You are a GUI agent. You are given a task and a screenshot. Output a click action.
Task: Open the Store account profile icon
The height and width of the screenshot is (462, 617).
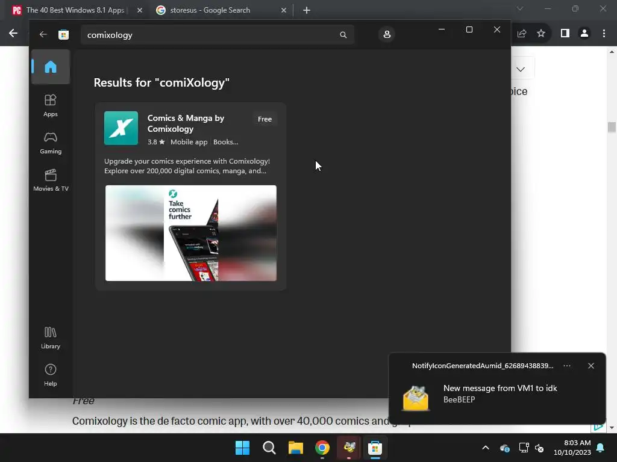tap(387, 34)
